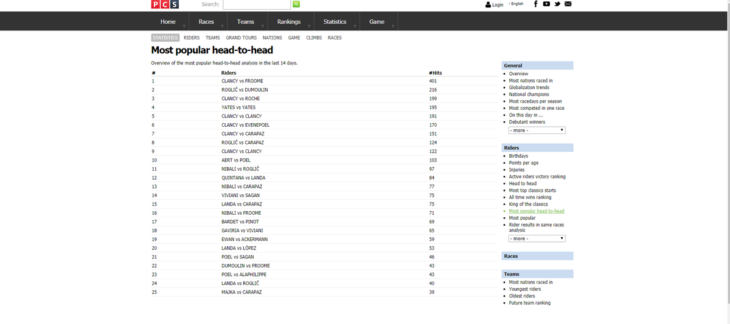Viewport: 730px width, 324px height.
Task: Click the Login link
Action: pos(498,4)
